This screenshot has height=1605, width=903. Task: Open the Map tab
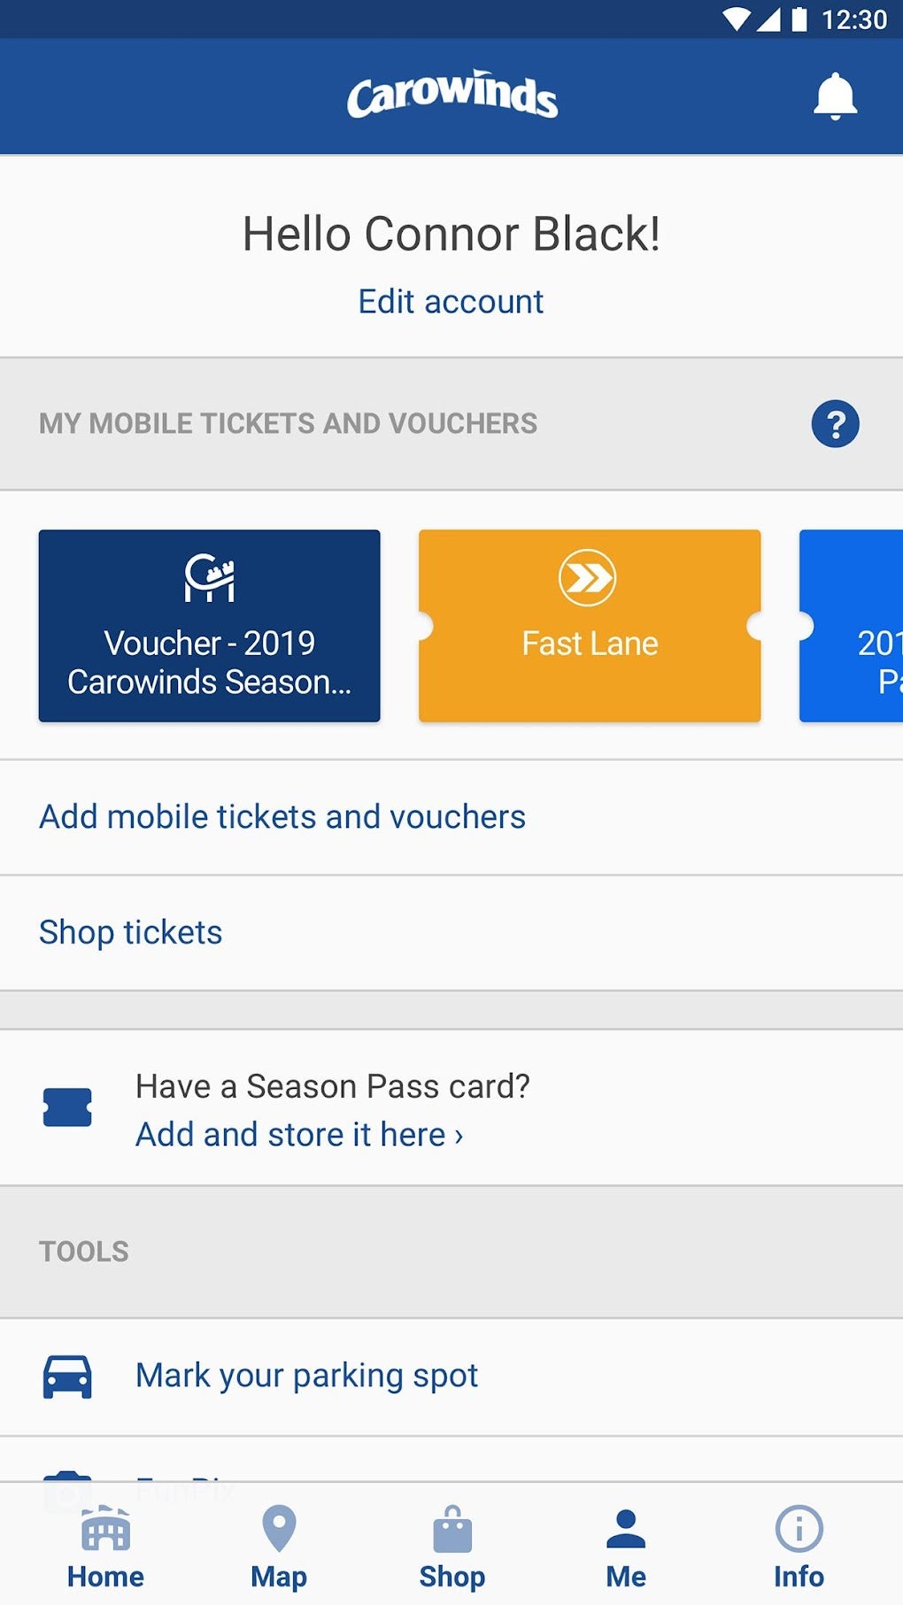279,1547
